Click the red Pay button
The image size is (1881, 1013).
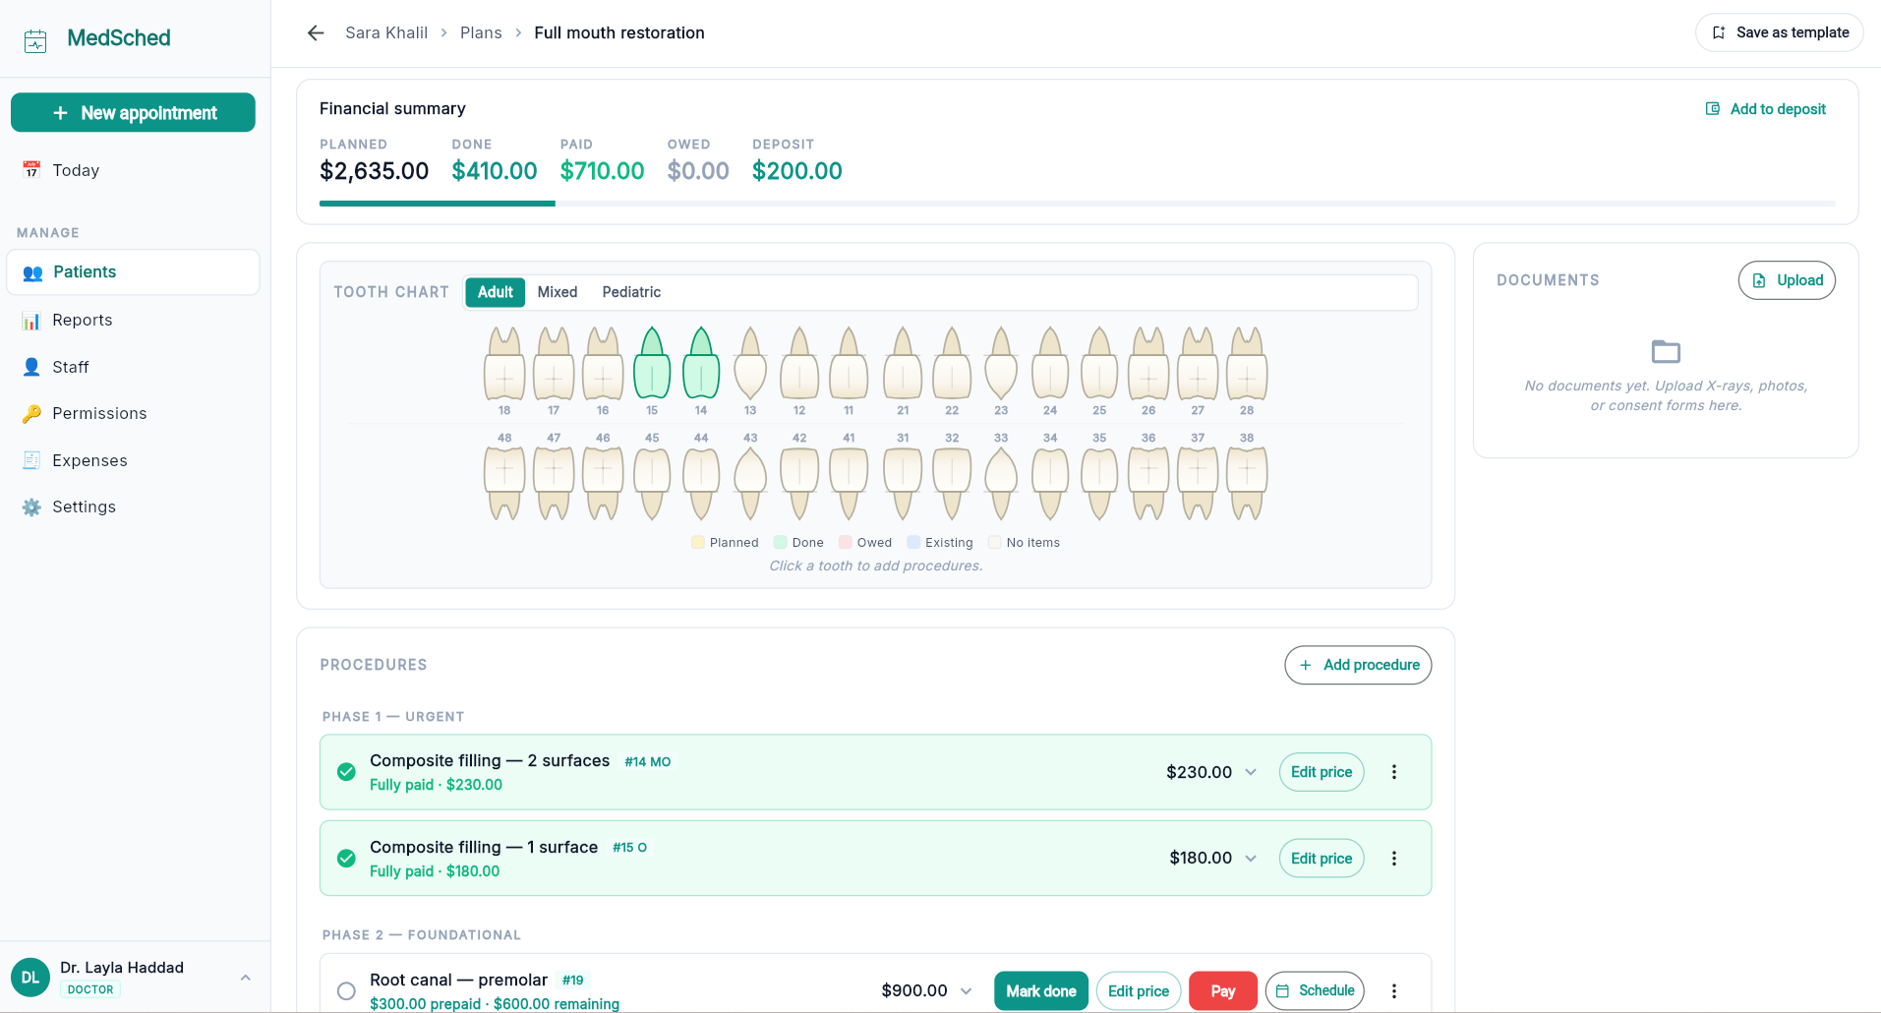click(x=1223, y=991)
